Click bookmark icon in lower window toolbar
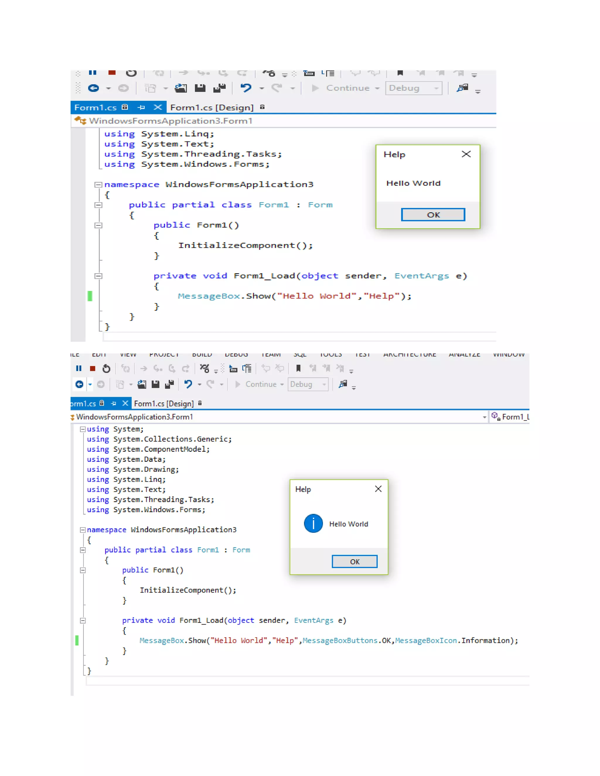600x776 pixels. point(299,368)
